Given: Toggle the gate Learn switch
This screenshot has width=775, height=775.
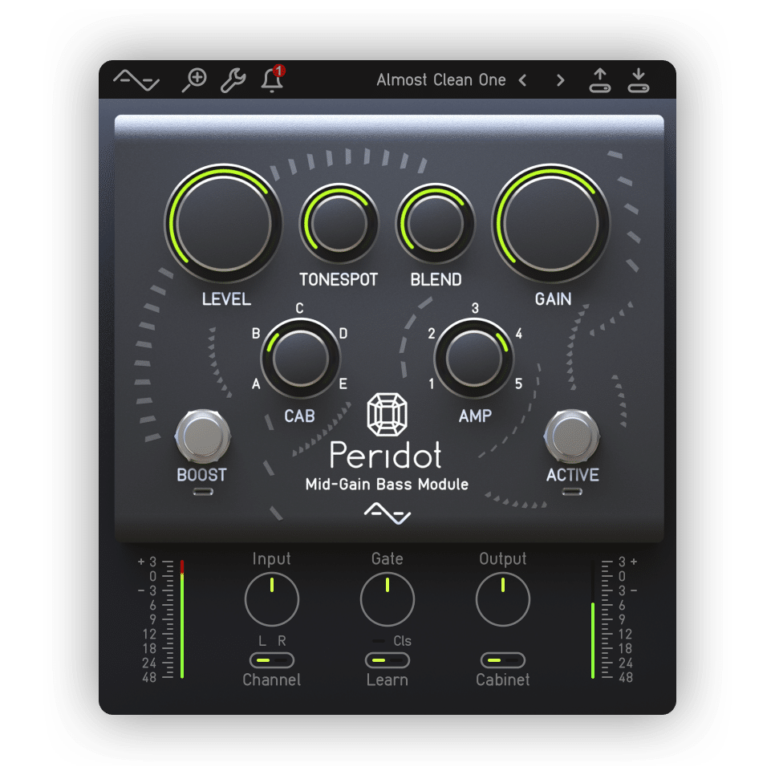Looking at the screenshot, I should (387, 660).
